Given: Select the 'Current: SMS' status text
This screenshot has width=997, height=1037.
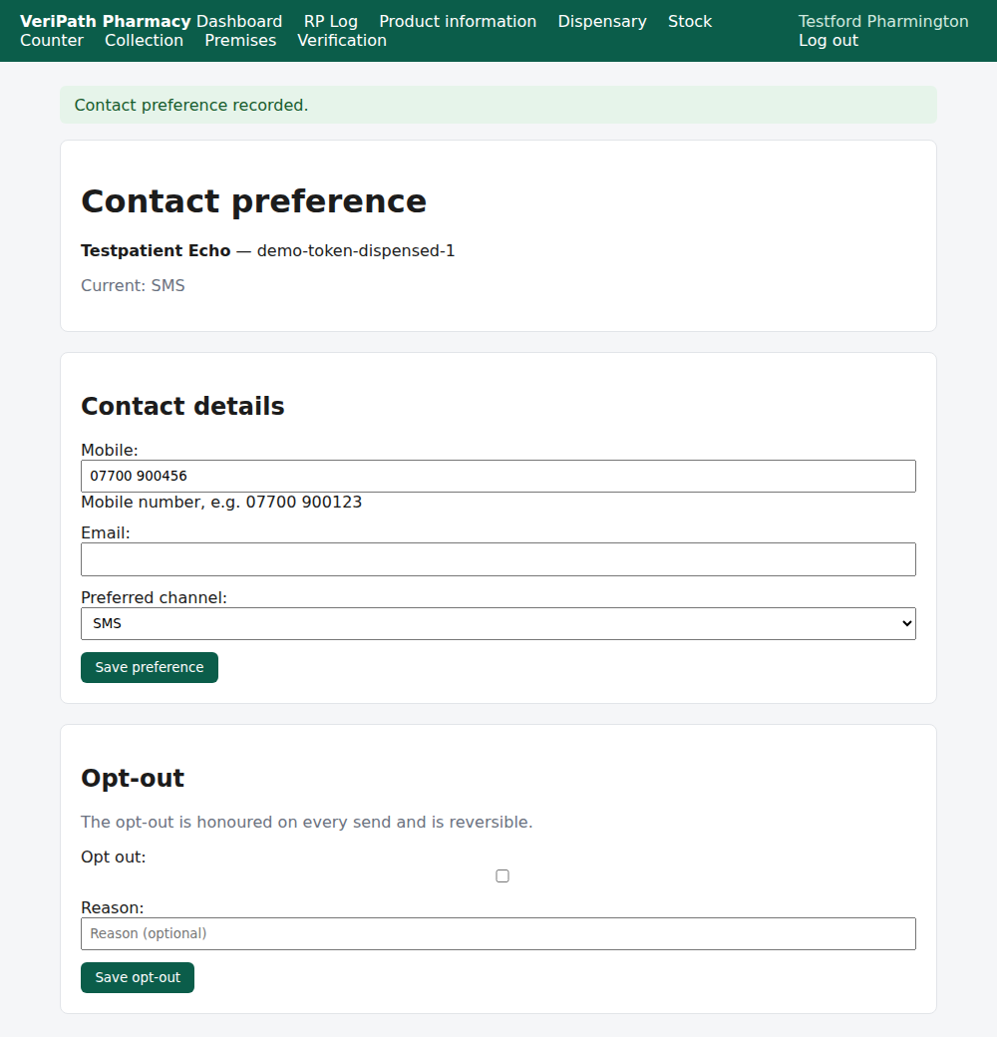Looking at the screenshot, I should tap(133, 286).
